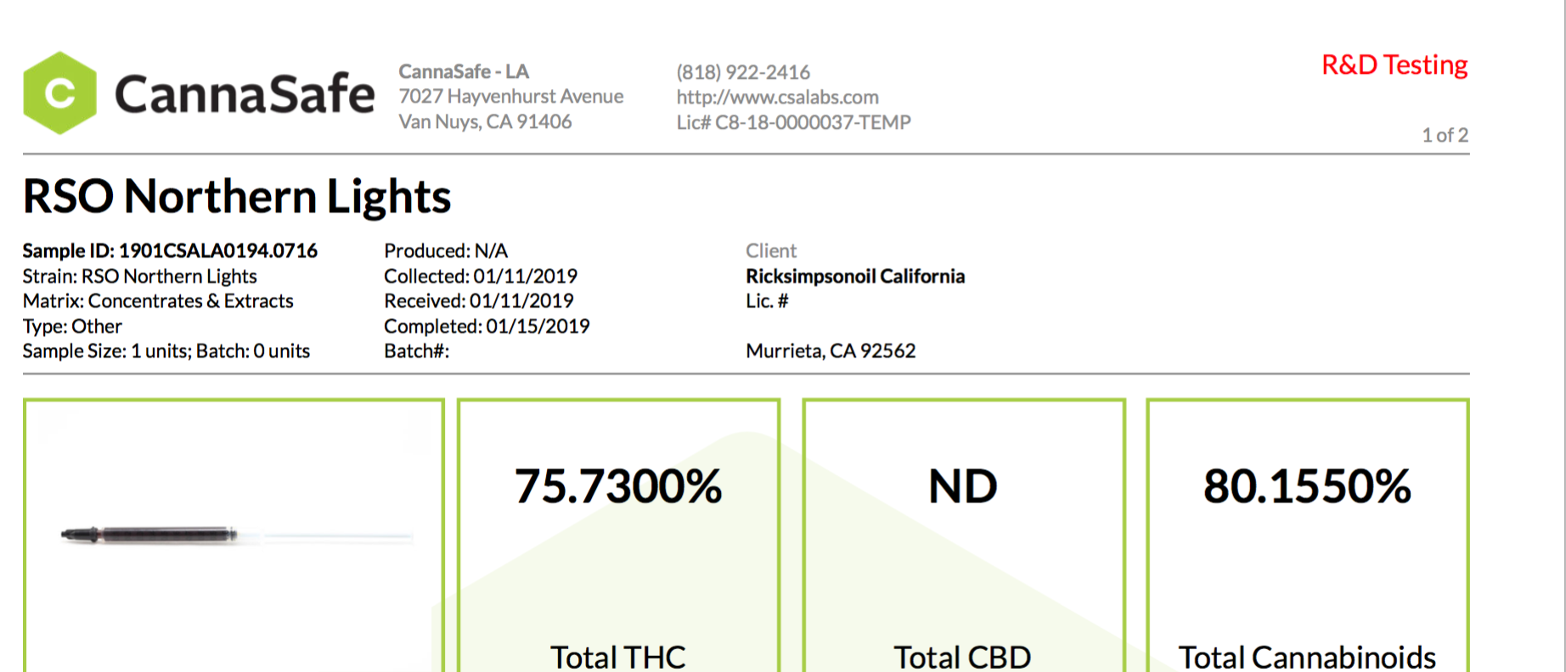Click the license number Lic# C8-18-0000037-TEMP
The image size is (1566, 672).
[x=793, y=122]
